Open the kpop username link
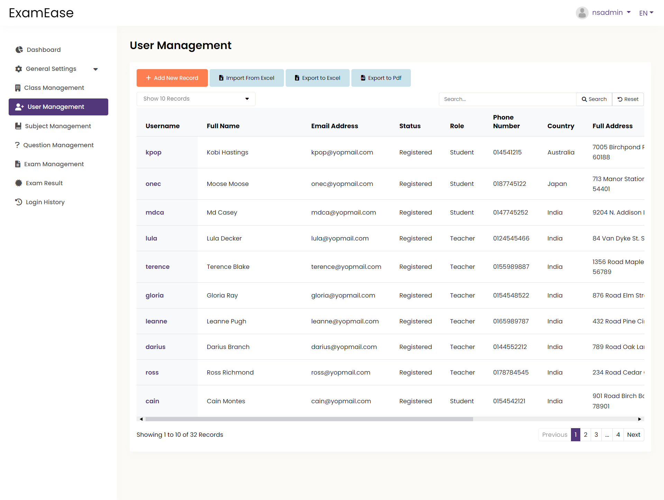 click(x=153, y=152)
